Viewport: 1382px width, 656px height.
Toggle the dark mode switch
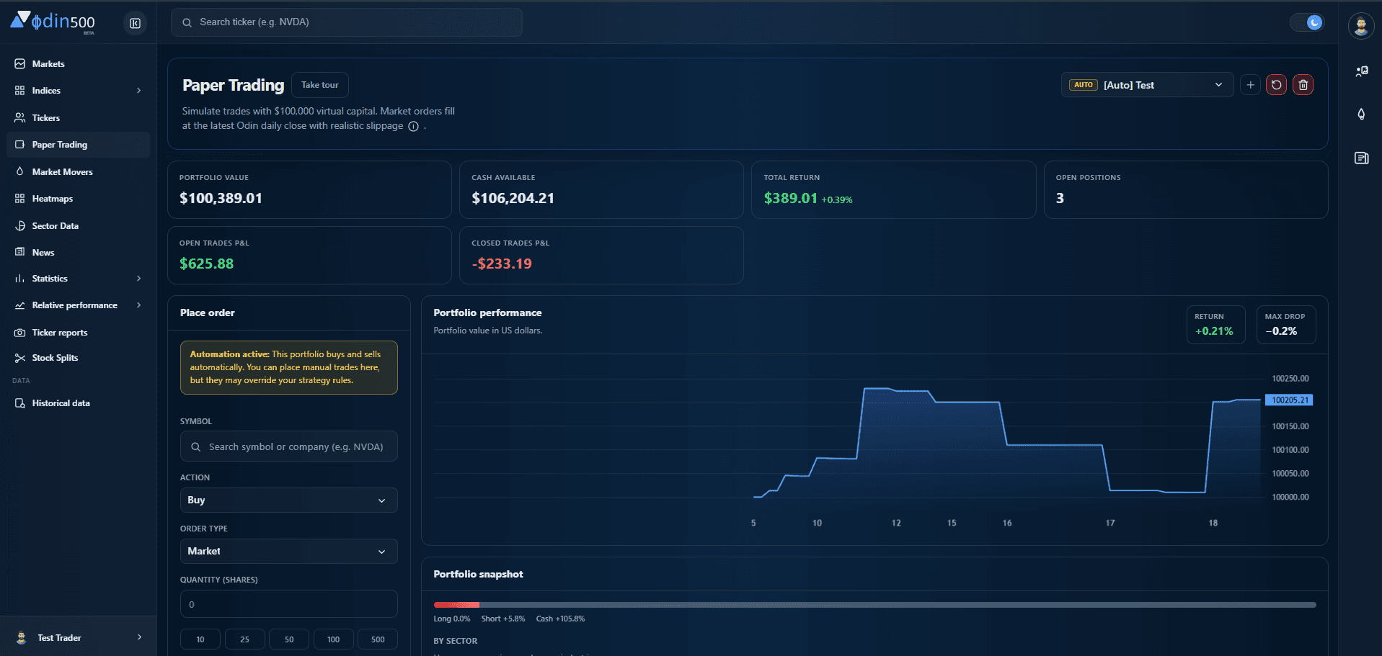[x=1307, y=22]
